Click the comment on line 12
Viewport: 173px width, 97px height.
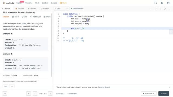[x=73, y=41]
